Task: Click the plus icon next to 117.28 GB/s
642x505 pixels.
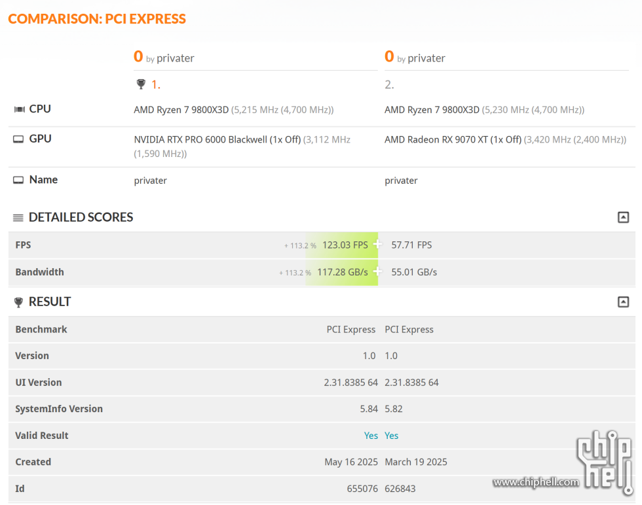Action: (377, 271)
